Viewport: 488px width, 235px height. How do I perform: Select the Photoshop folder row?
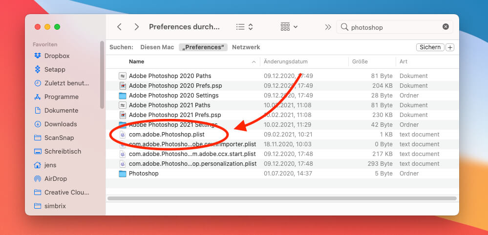282,174
